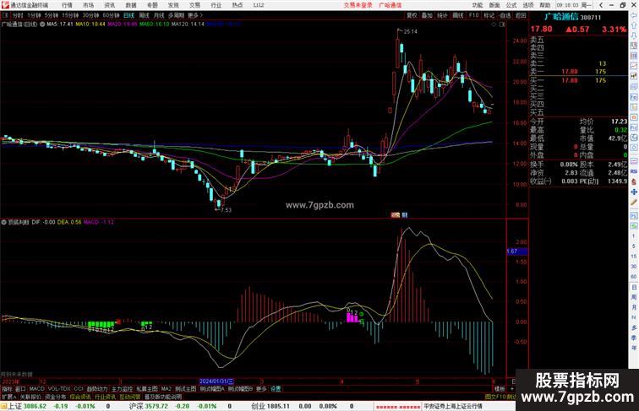Switch to weekly via sidebar '周' shortcut
This screenshot has width=639, height=411.
coord(634,297)
